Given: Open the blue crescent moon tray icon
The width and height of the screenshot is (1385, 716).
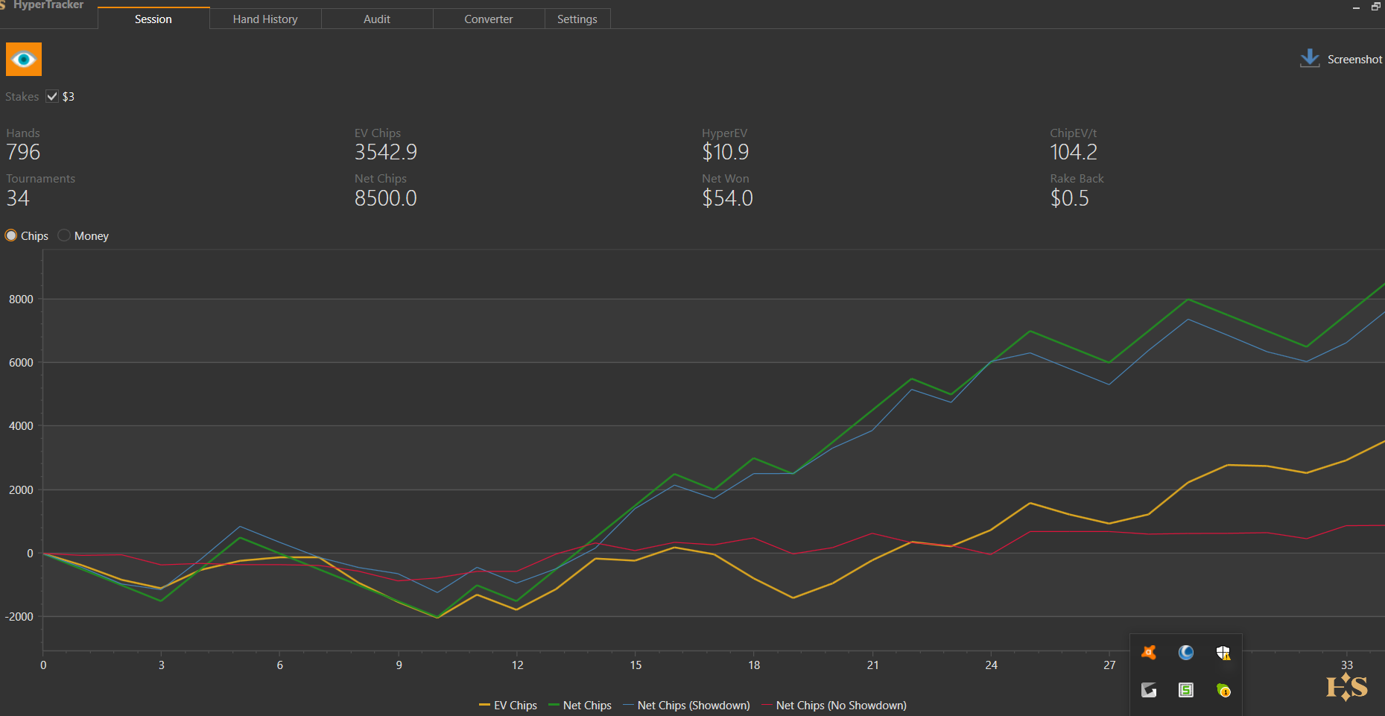Looking at the screenshot, I should (x=1186, y=653).
